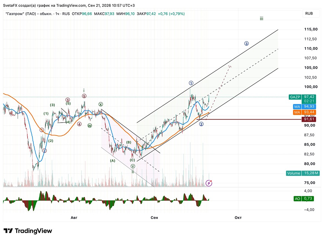Viewport: 324px width, 240px height.
Task: Click the Окт label on time axis
Action: point(238,217)
